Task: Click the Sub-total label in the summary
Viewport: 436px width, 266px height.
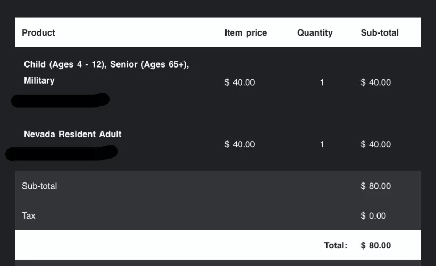Action: [x=39, y=186]
